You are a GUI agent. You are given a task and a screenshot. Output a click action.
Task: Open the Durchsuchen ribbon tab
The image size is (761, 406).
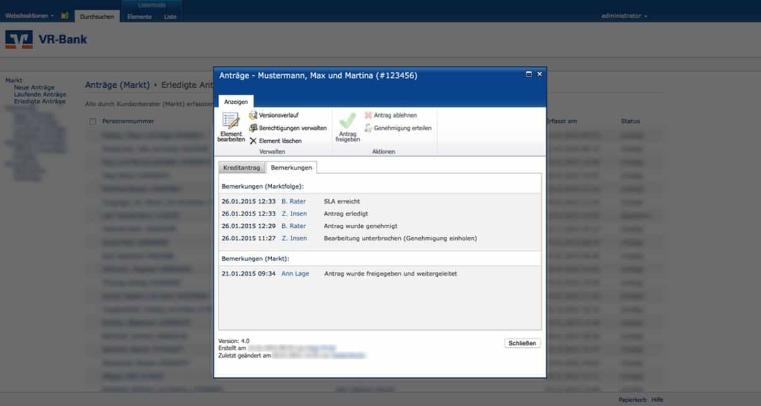click(97, 17)
